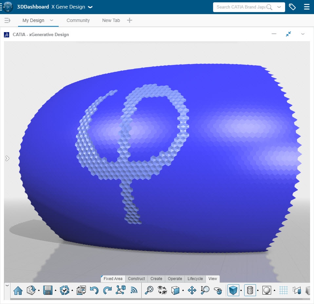Redo the last action

(x=107, y=290)
